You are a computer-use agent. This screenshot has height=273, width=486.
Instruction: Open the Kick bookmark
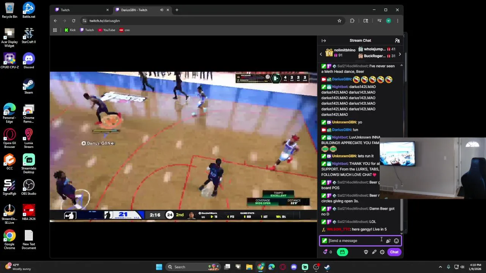click(x=70, y=30)
